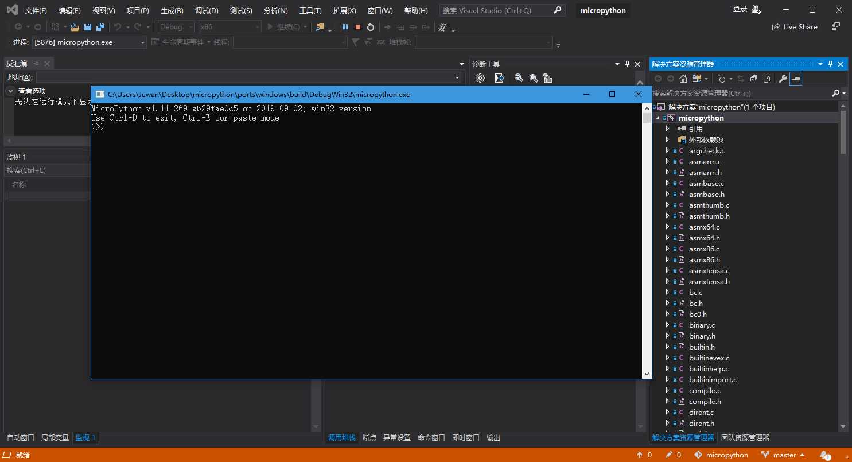The height and width of the screenshot is (462, 852).
Task: Pause debugging with the Break All icon
Action: click(345, 27)
